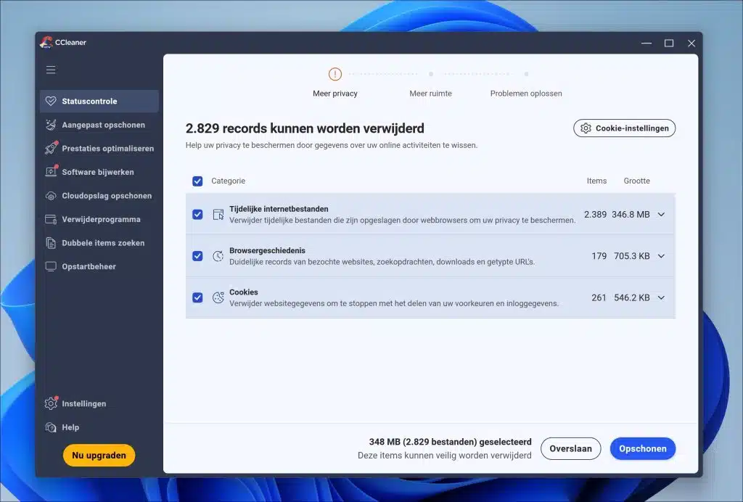Click the Prestaties optimaliseren rocket icon

pos(51,148)
